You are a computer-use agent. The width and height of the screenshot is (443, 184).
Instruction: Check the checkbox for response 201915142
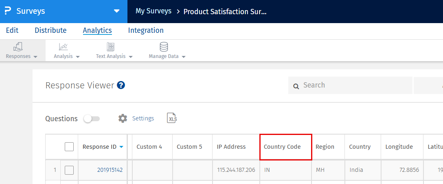(x=69, y=170)
